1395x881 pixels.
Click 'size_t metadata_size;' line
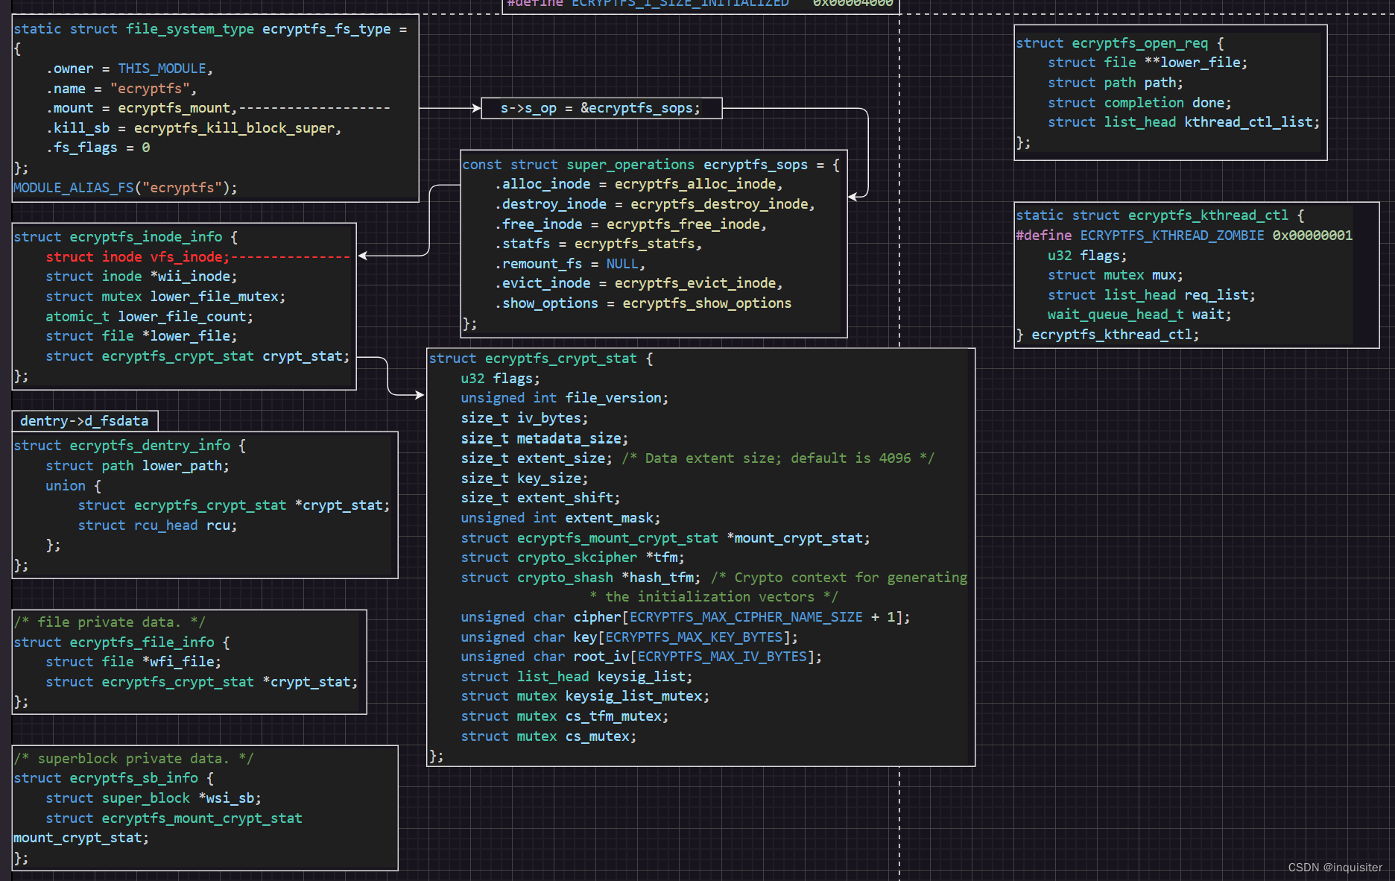point(544,439)
